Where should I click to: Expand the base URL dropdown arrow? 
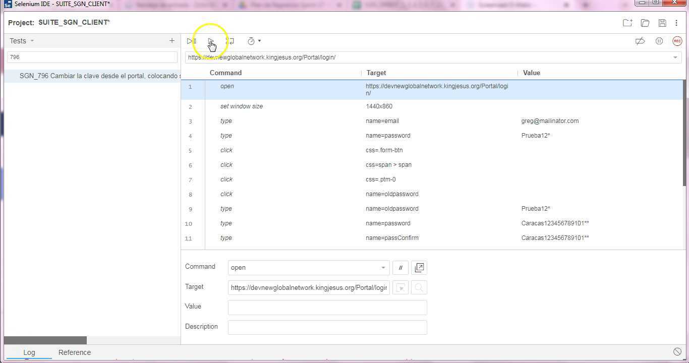pos(675,57)
